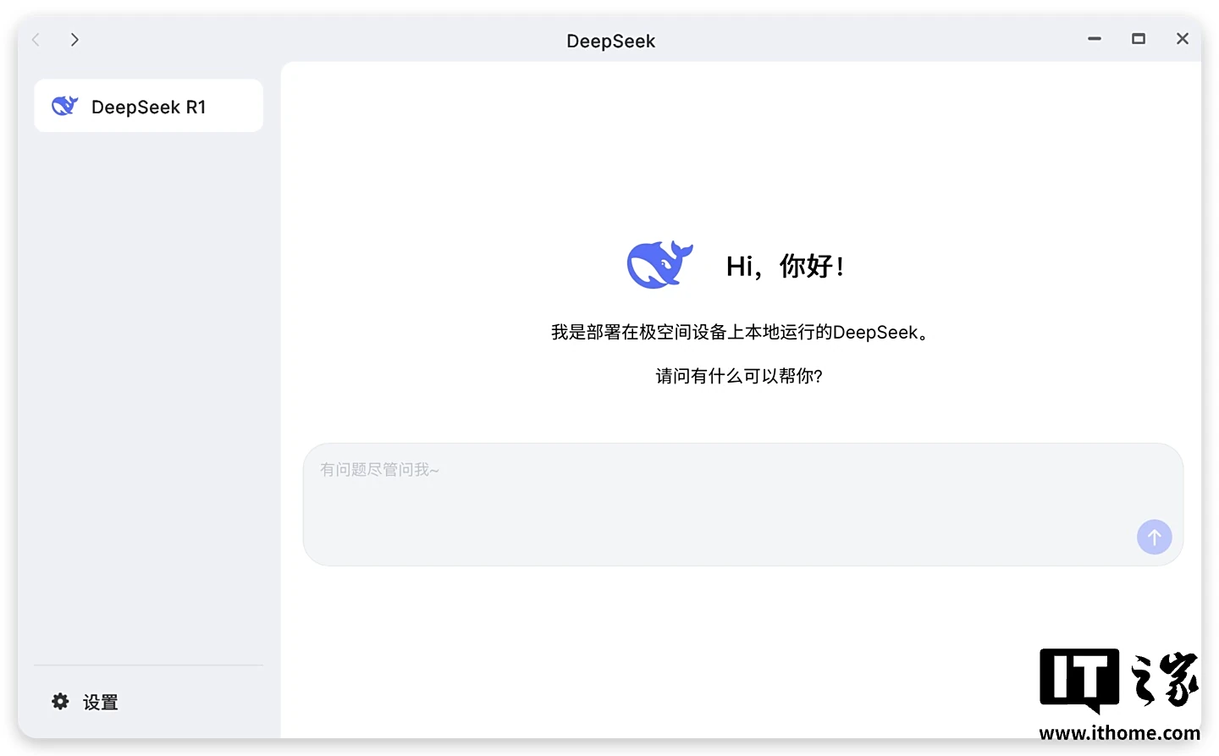
Task: Click the 之家 calligraphy watermark
Action: tap(1165, 679)
